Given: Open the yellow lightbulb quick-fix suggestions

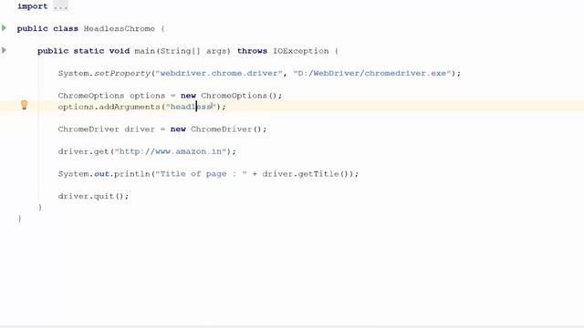Looking at the screenshot, I should coord(25,106).
